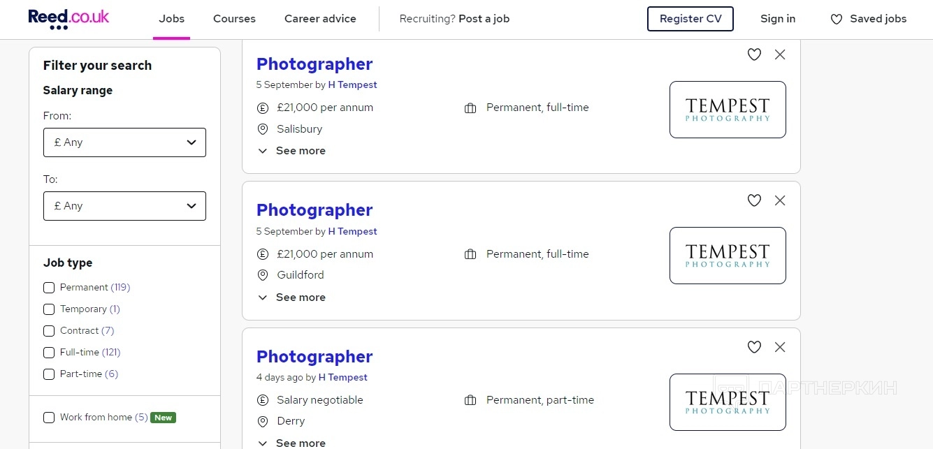This screenshot has width=933, height=449.
Task: Enable the Contract job type filter
Action: [49, 331]
